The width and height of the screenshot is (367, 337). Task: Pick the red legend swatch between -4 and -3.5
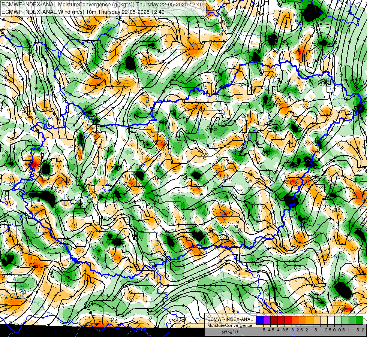281,320
